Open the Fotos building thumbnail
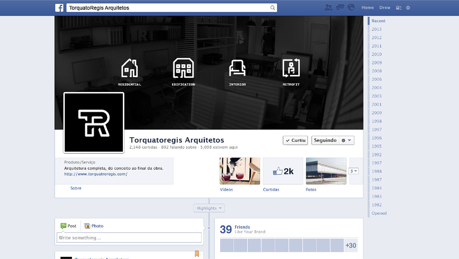 pos(326,171)
